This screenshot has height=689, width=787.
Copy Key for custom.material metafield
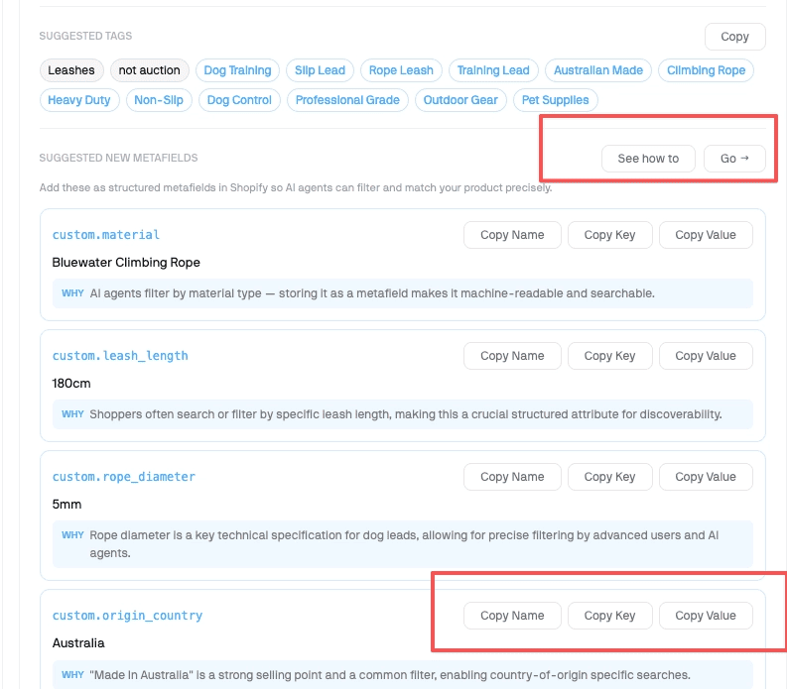pyautogui.click(x=609, y=235)
